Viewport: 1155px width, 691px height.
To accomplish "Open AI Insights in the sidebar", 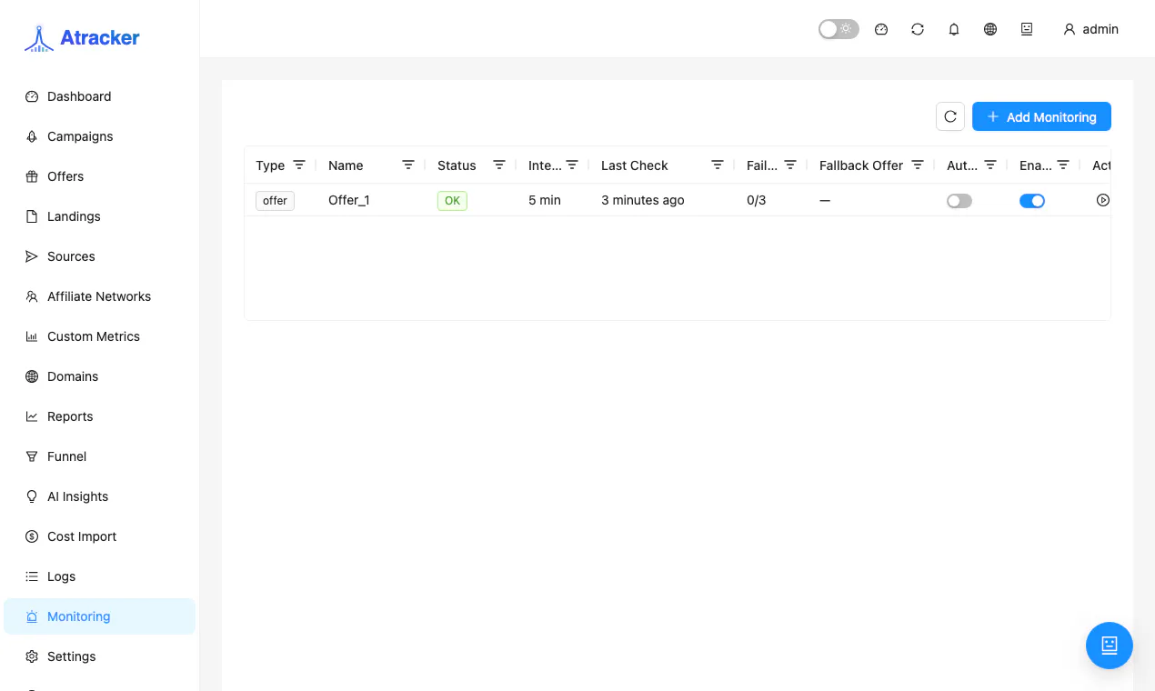I will pos(100,496).
